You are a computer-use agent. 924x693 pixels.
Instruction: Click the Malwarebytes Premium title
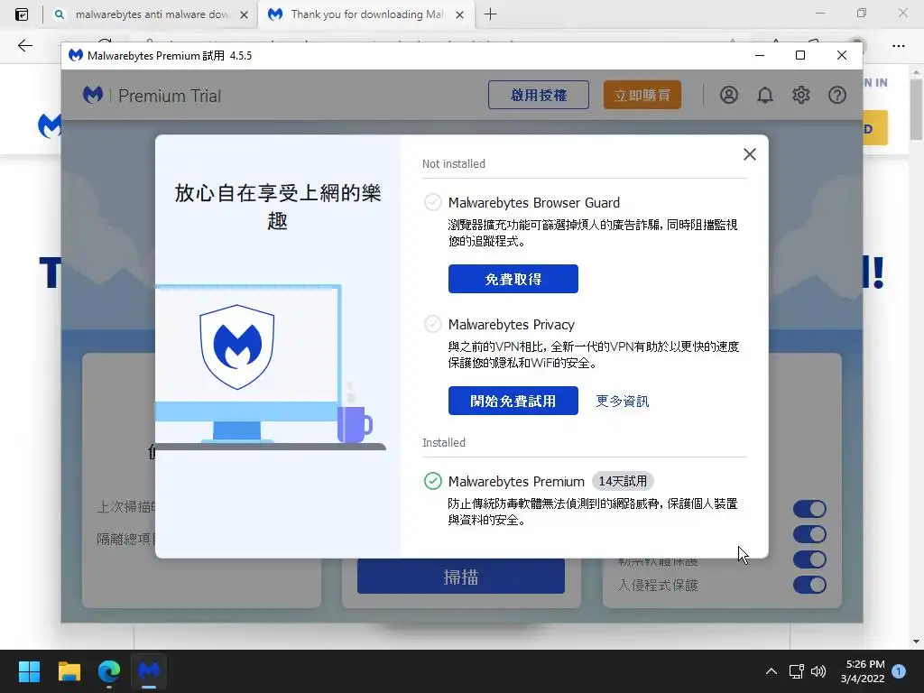516,482
